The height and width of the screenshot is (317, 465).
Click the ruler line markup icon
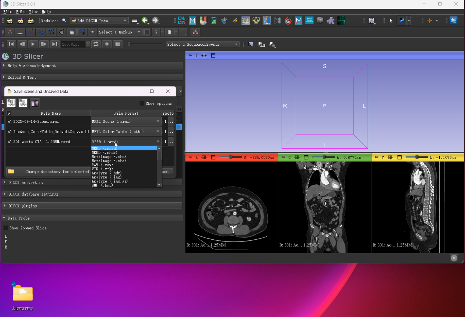click(x=20, y=32)
